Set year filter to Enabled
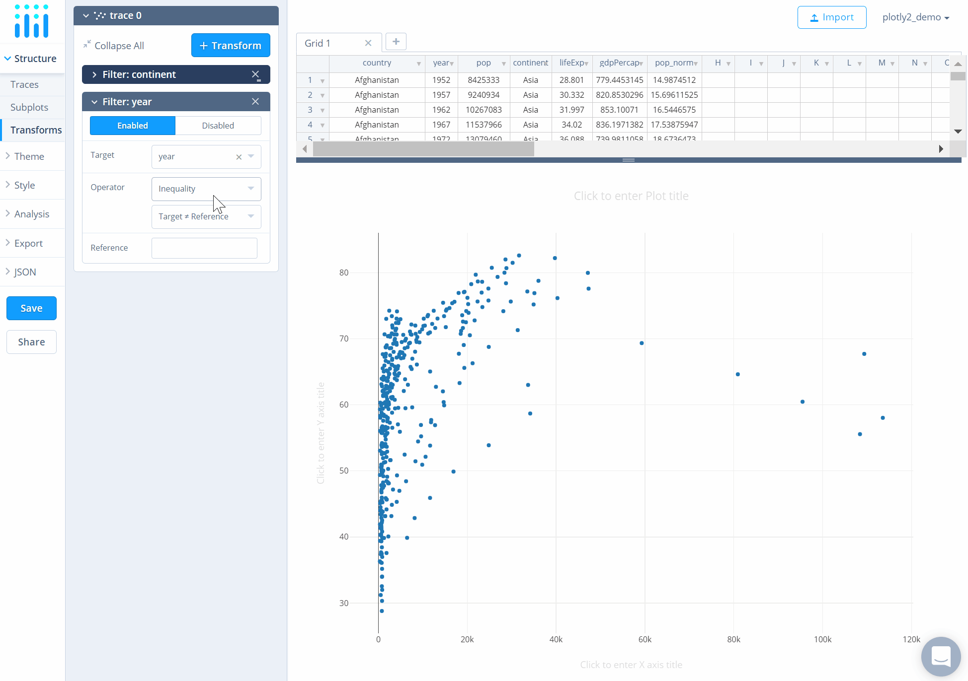The image size is (968, 681). click(x=133, y=126)
